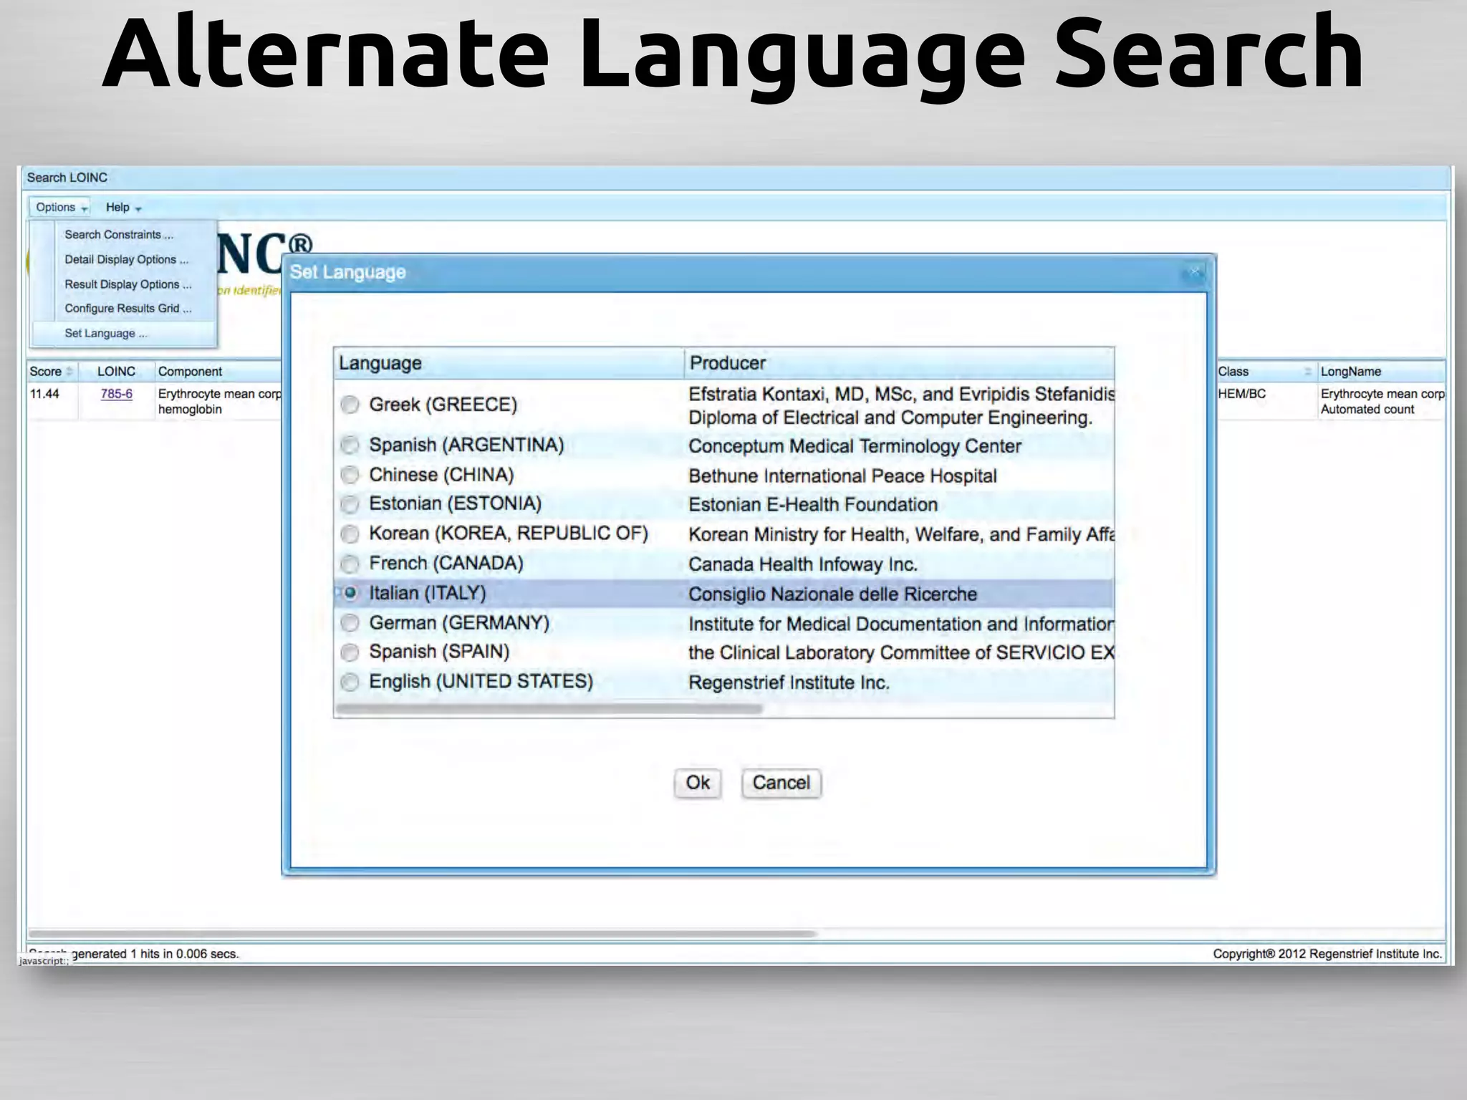This screenshot has height=1100, width=1467.
Task: Open the Help dropdown menu
Action: pos(123,208)
